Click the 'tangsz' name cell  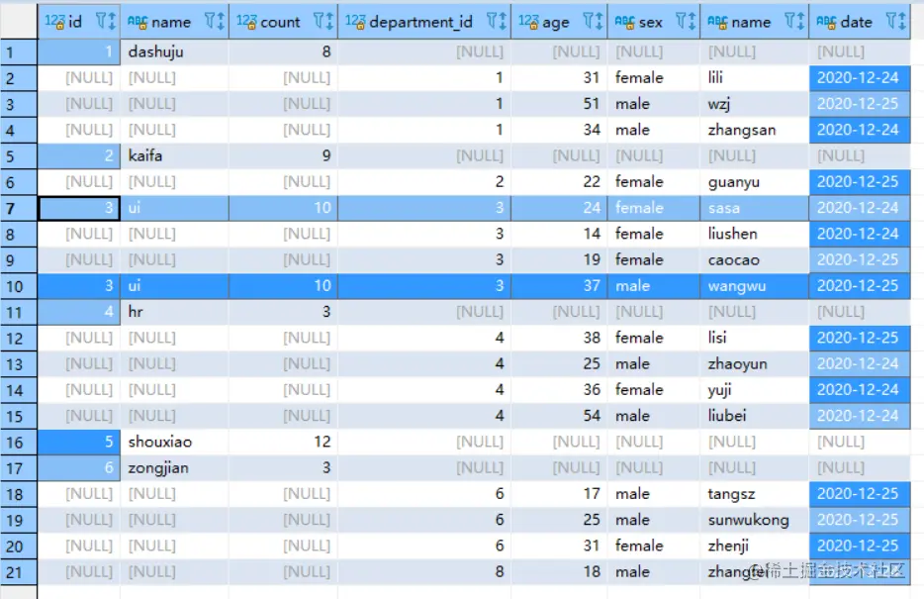coord(755,493)
